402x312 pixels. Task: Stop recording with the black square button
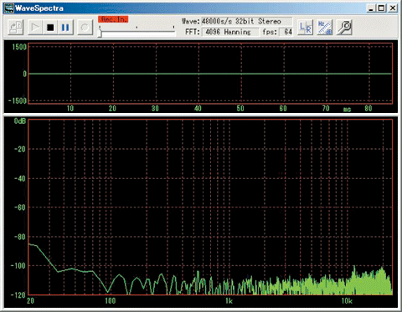[50, 28]
